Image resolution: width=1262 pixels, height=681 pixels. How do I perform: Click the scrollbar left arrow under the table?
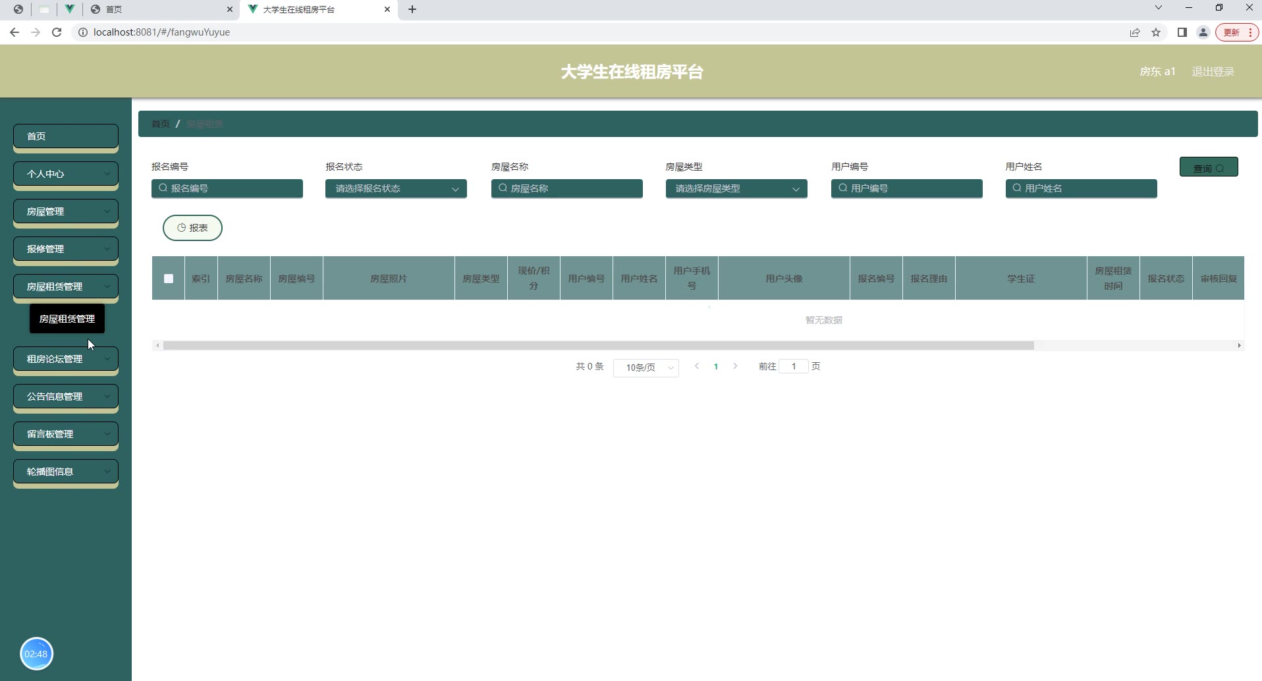coord(157,346)
